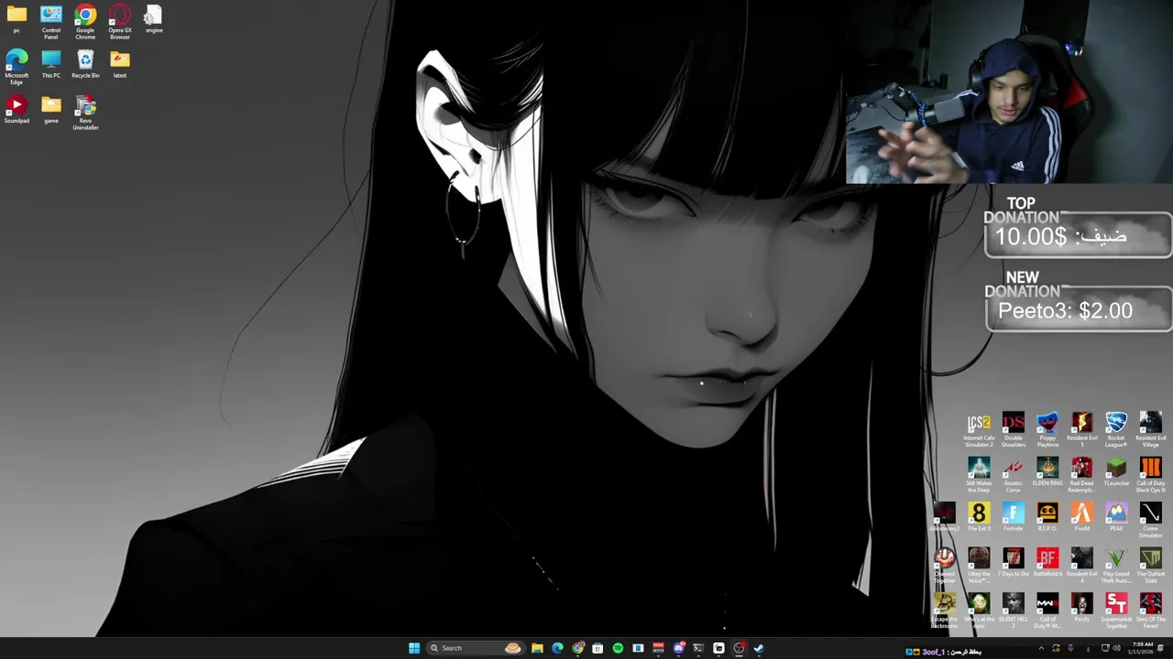Viewport: 1173px width, 659px height.
Task: Select the TLauncher Minecraft shortcut
Action: tap(1116, 473)
